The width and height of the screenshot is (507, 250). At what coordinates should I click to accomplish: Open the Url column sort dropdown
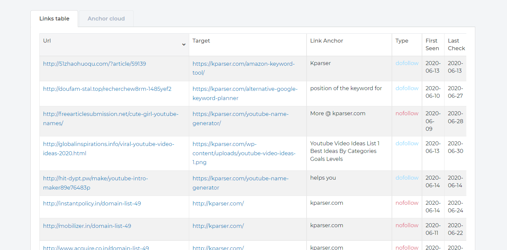point(184,44)
